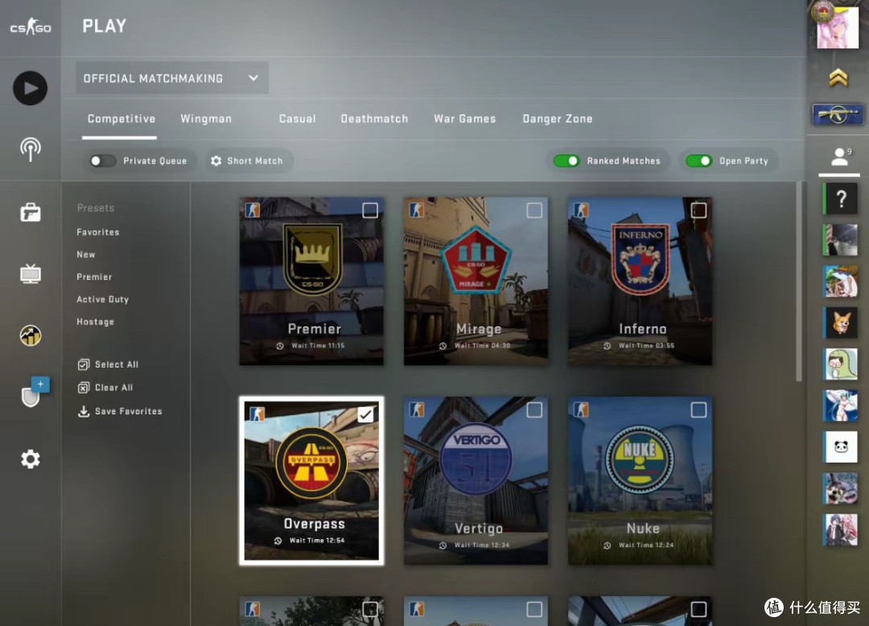
Task: Click the Nuke map emblem
Action: 640,459
